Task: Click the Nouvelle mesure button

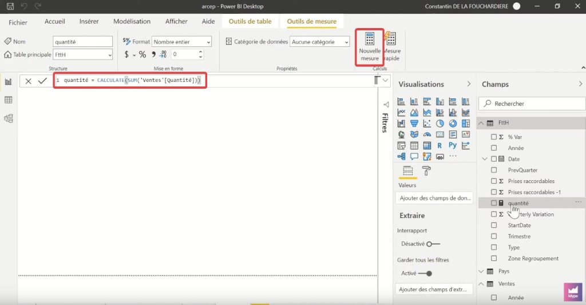Action: (370, 47)
